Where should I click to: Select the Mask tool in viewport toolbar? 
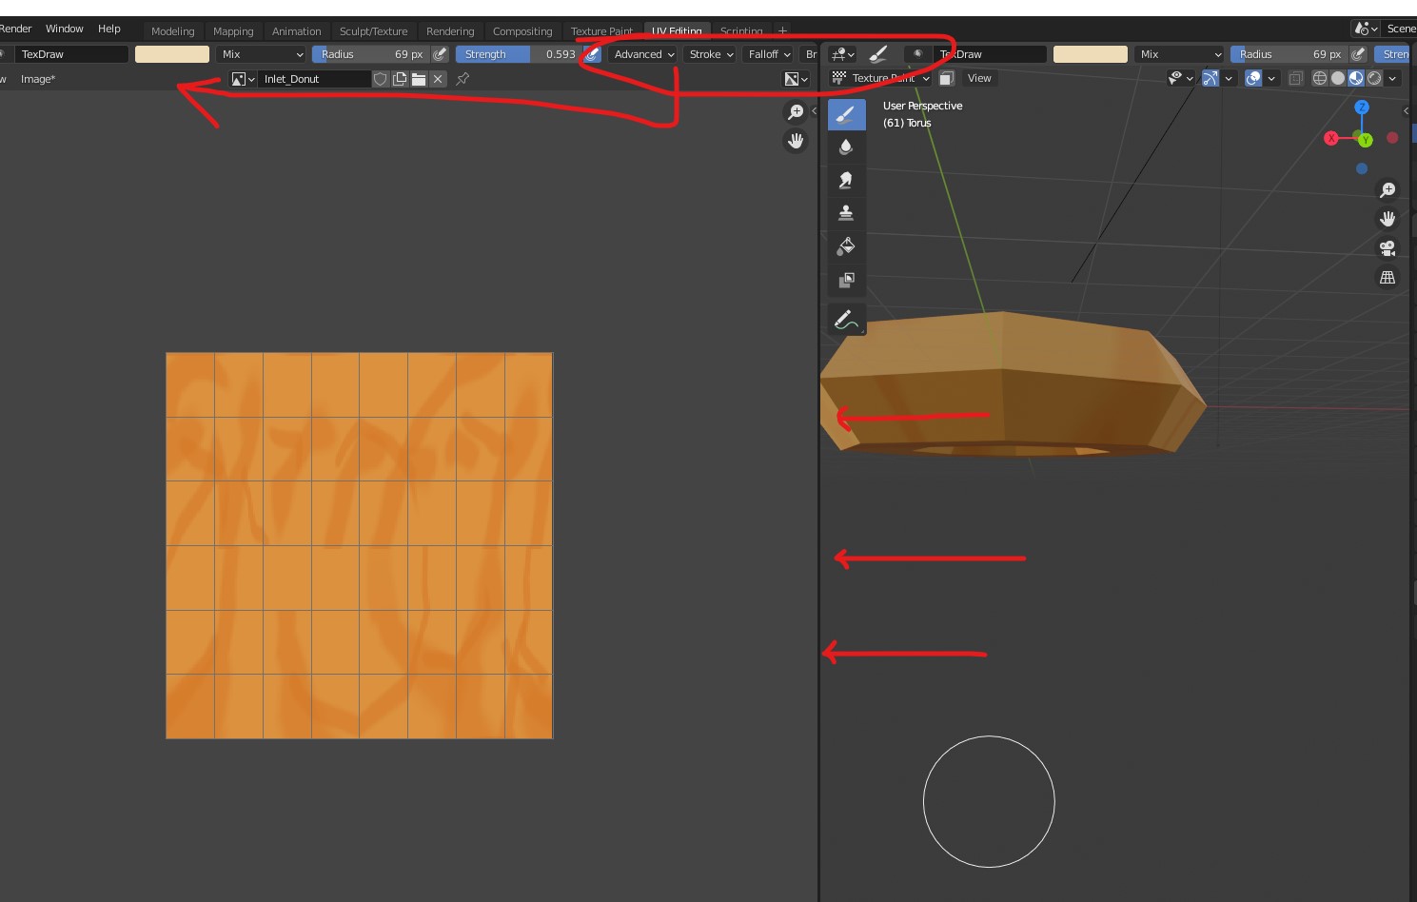pyautogui.click(x=846, y=280)
